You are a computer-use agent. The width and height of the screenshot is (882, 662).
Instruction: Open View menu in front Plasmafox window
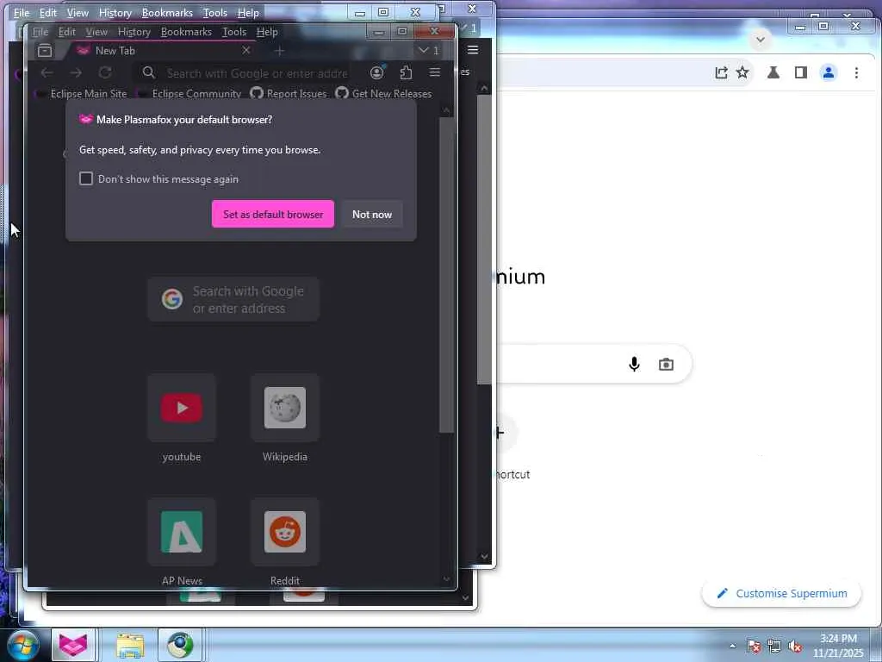pyautogui.click(x=96, y=32)
